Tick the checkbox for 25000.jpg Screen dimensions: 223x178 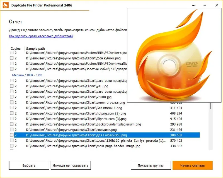click(x=12, y=97)
